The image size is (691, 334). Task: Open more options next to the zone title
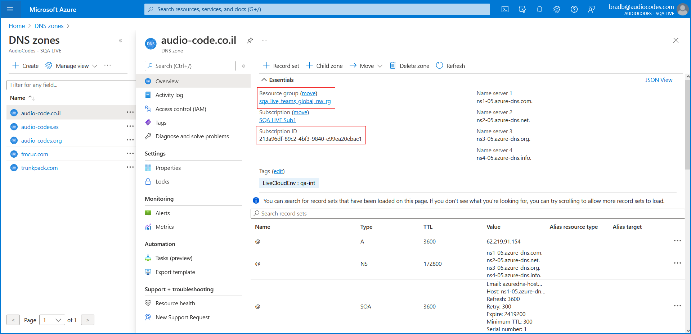coord(264,40)
